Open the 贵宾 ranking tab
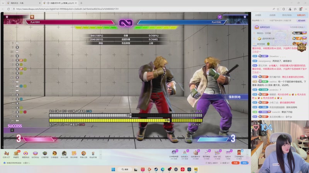This screenshot has height=173, width=309. [287, 15]
